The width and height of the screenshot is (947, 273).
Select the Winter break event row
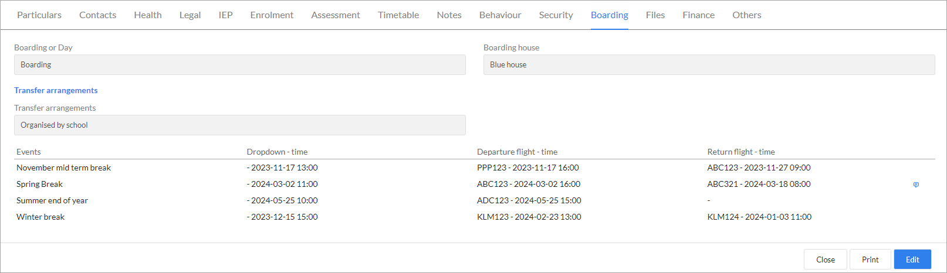(x=475, y=217)
